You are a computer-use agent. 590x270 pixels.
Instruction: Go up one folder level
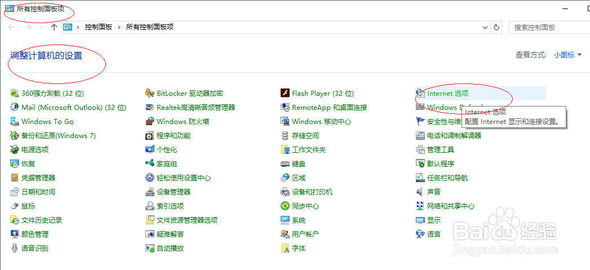pyautogui.click(x=54, y=27)
